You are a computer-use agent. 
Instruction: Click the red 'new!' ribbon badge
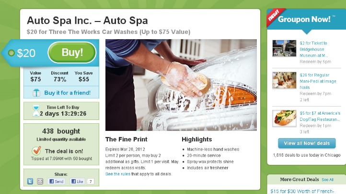(x=274, y=16)
